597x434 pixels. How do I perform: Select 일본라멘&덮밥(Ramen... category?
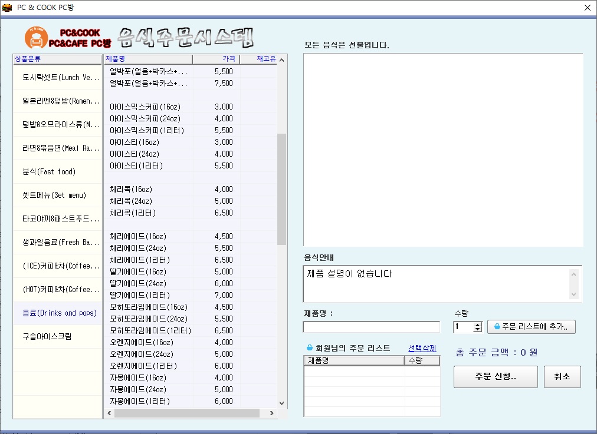(58, 101)
